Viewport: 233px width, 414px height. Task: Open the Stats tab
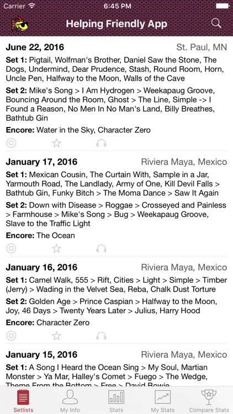pos(116,401)
